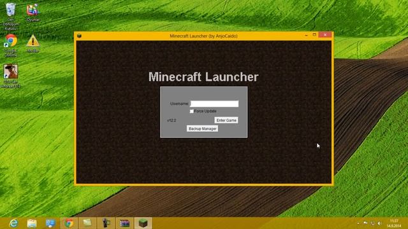The height and width of the screenshot is (229, 408).
Task: Switch to WinRAR in the taskbar
Action: (x=125, y=223)
